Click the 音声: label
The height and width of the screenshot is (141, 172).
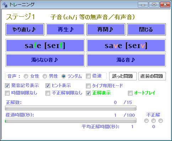click(14, 76)
